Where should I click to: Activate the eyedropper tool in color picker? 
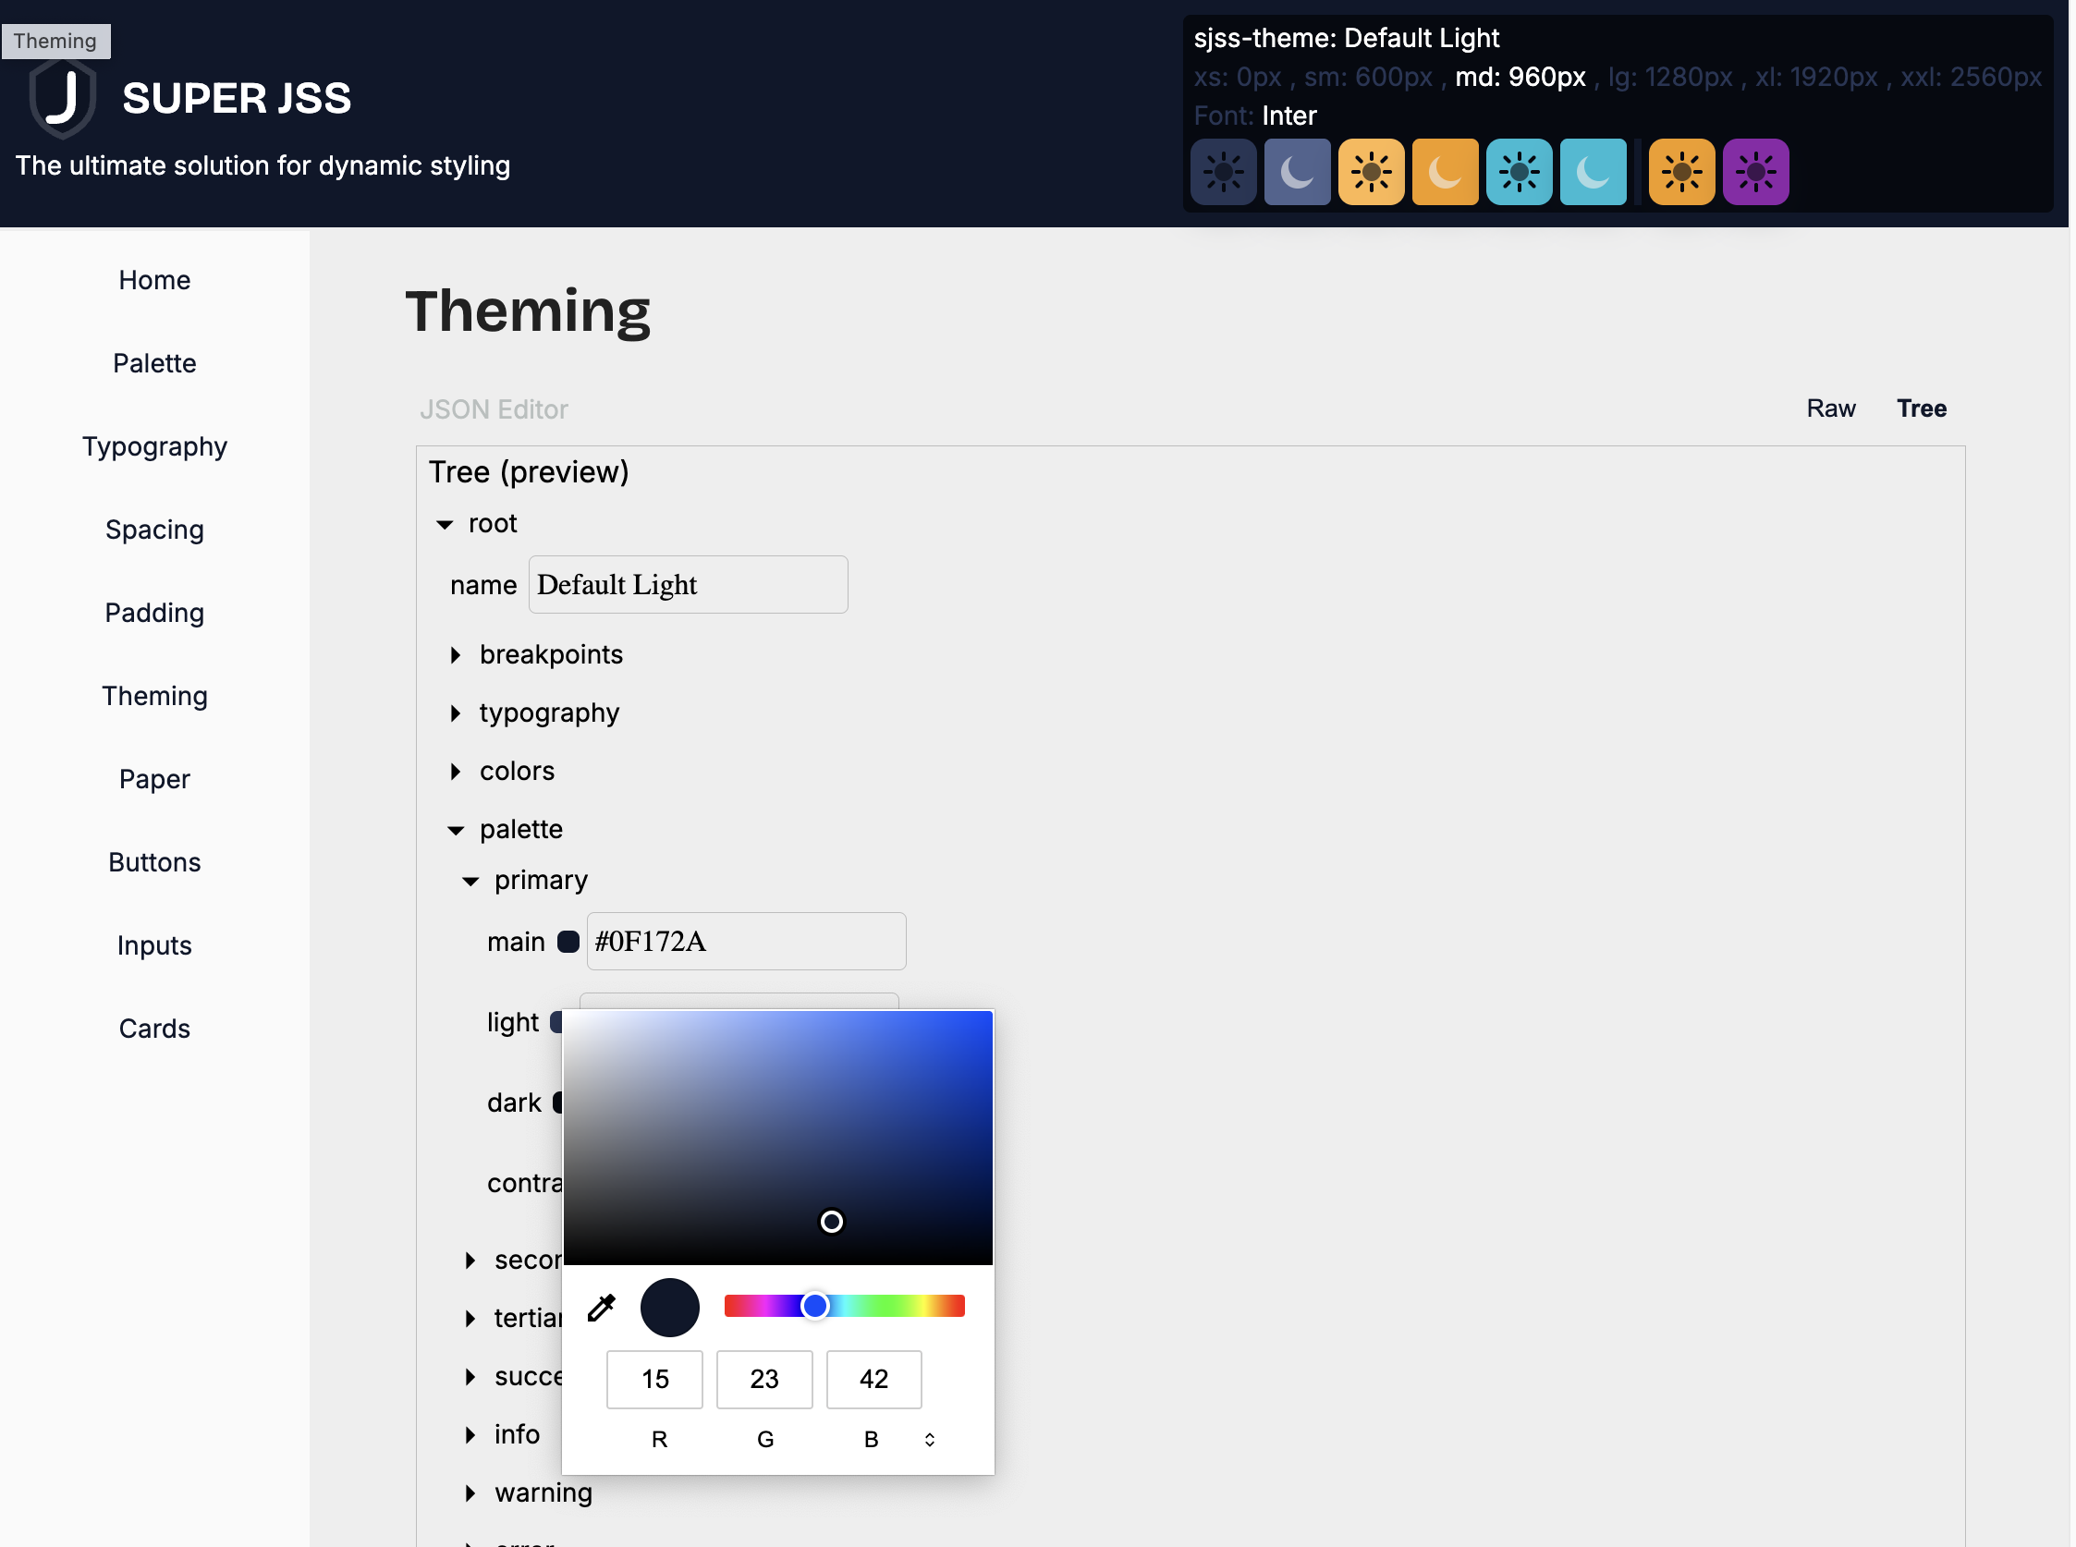pos(601,1308)
